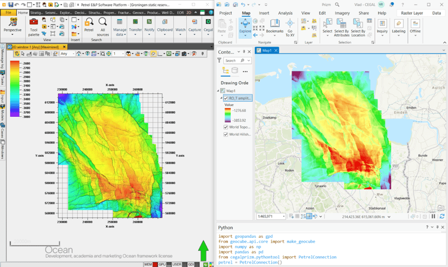Click the Explore tool in ArcGIS Pro
The height and width of the screenshot is (267, 448).
[245, 28]
